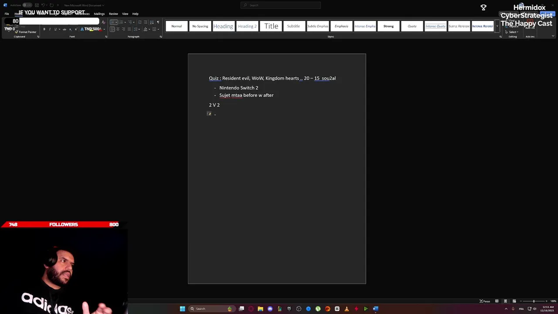
Task: Toggle the AutoSave switch
Action: coord(28,5)
